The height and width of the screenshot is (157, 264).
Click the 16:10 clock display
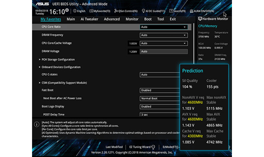(57, 12)
